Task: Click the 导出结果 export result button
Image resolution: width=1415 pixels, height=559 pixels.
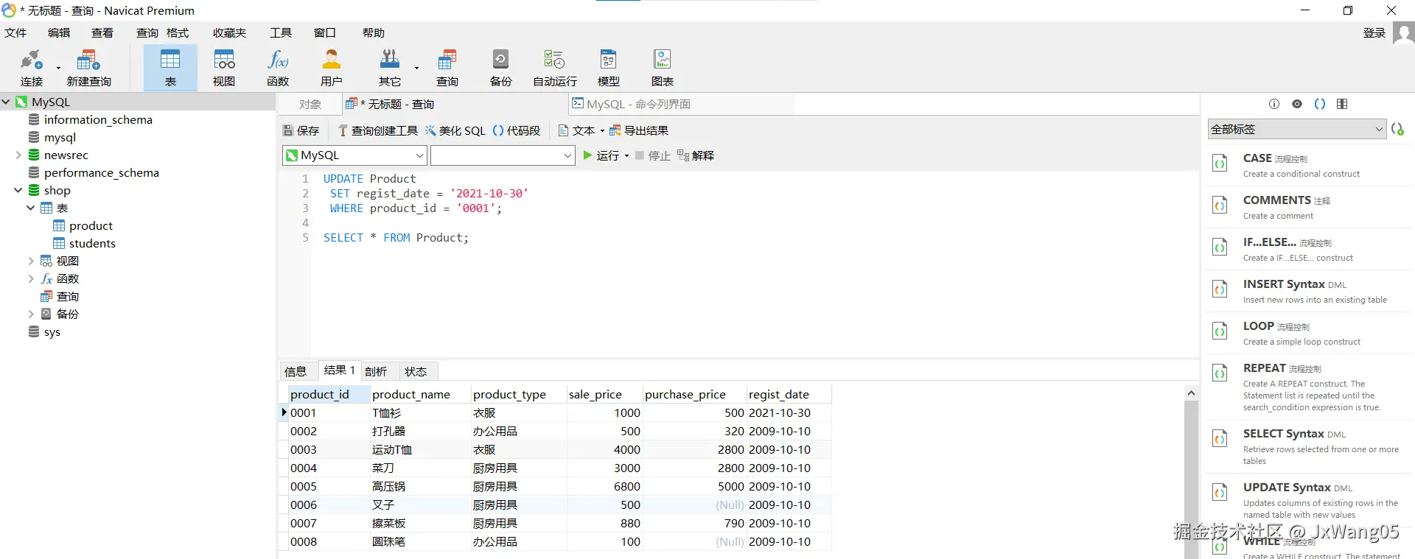Action: [x=639, y=130]
